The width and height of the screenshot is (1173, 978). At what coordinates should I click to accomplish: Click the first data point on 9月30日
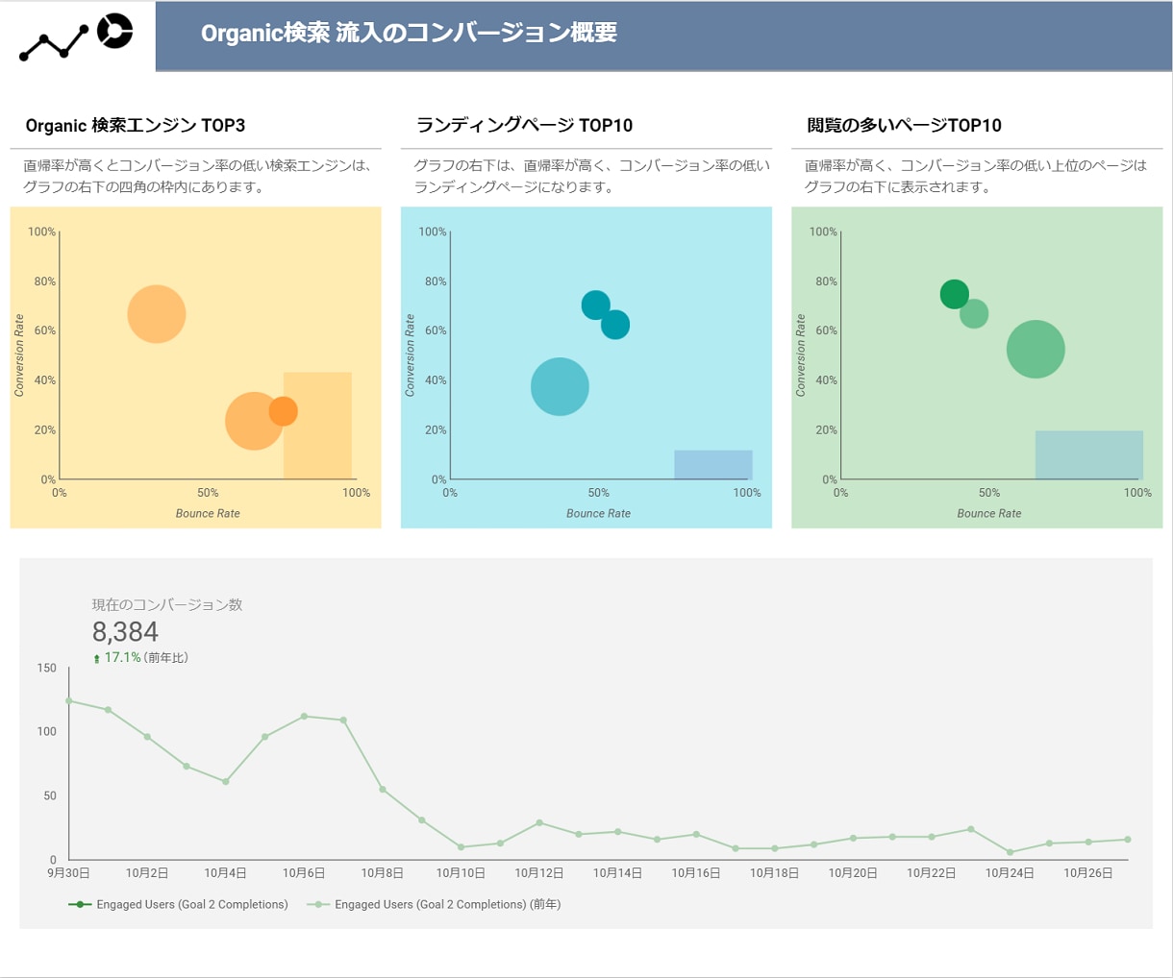point(69,700)
